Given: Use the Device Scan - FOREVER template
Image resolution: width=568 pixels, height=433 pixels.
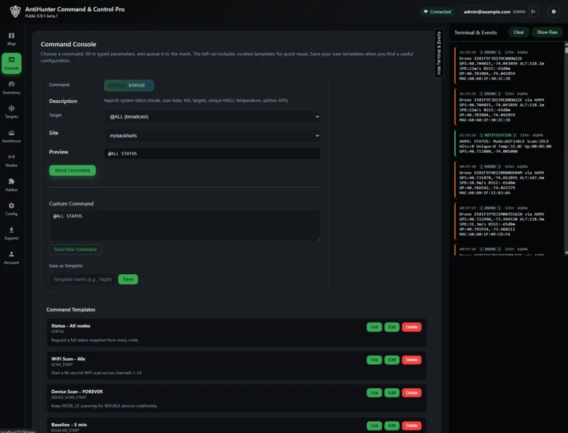Looking at the screenshot, I should pos(374,393).
